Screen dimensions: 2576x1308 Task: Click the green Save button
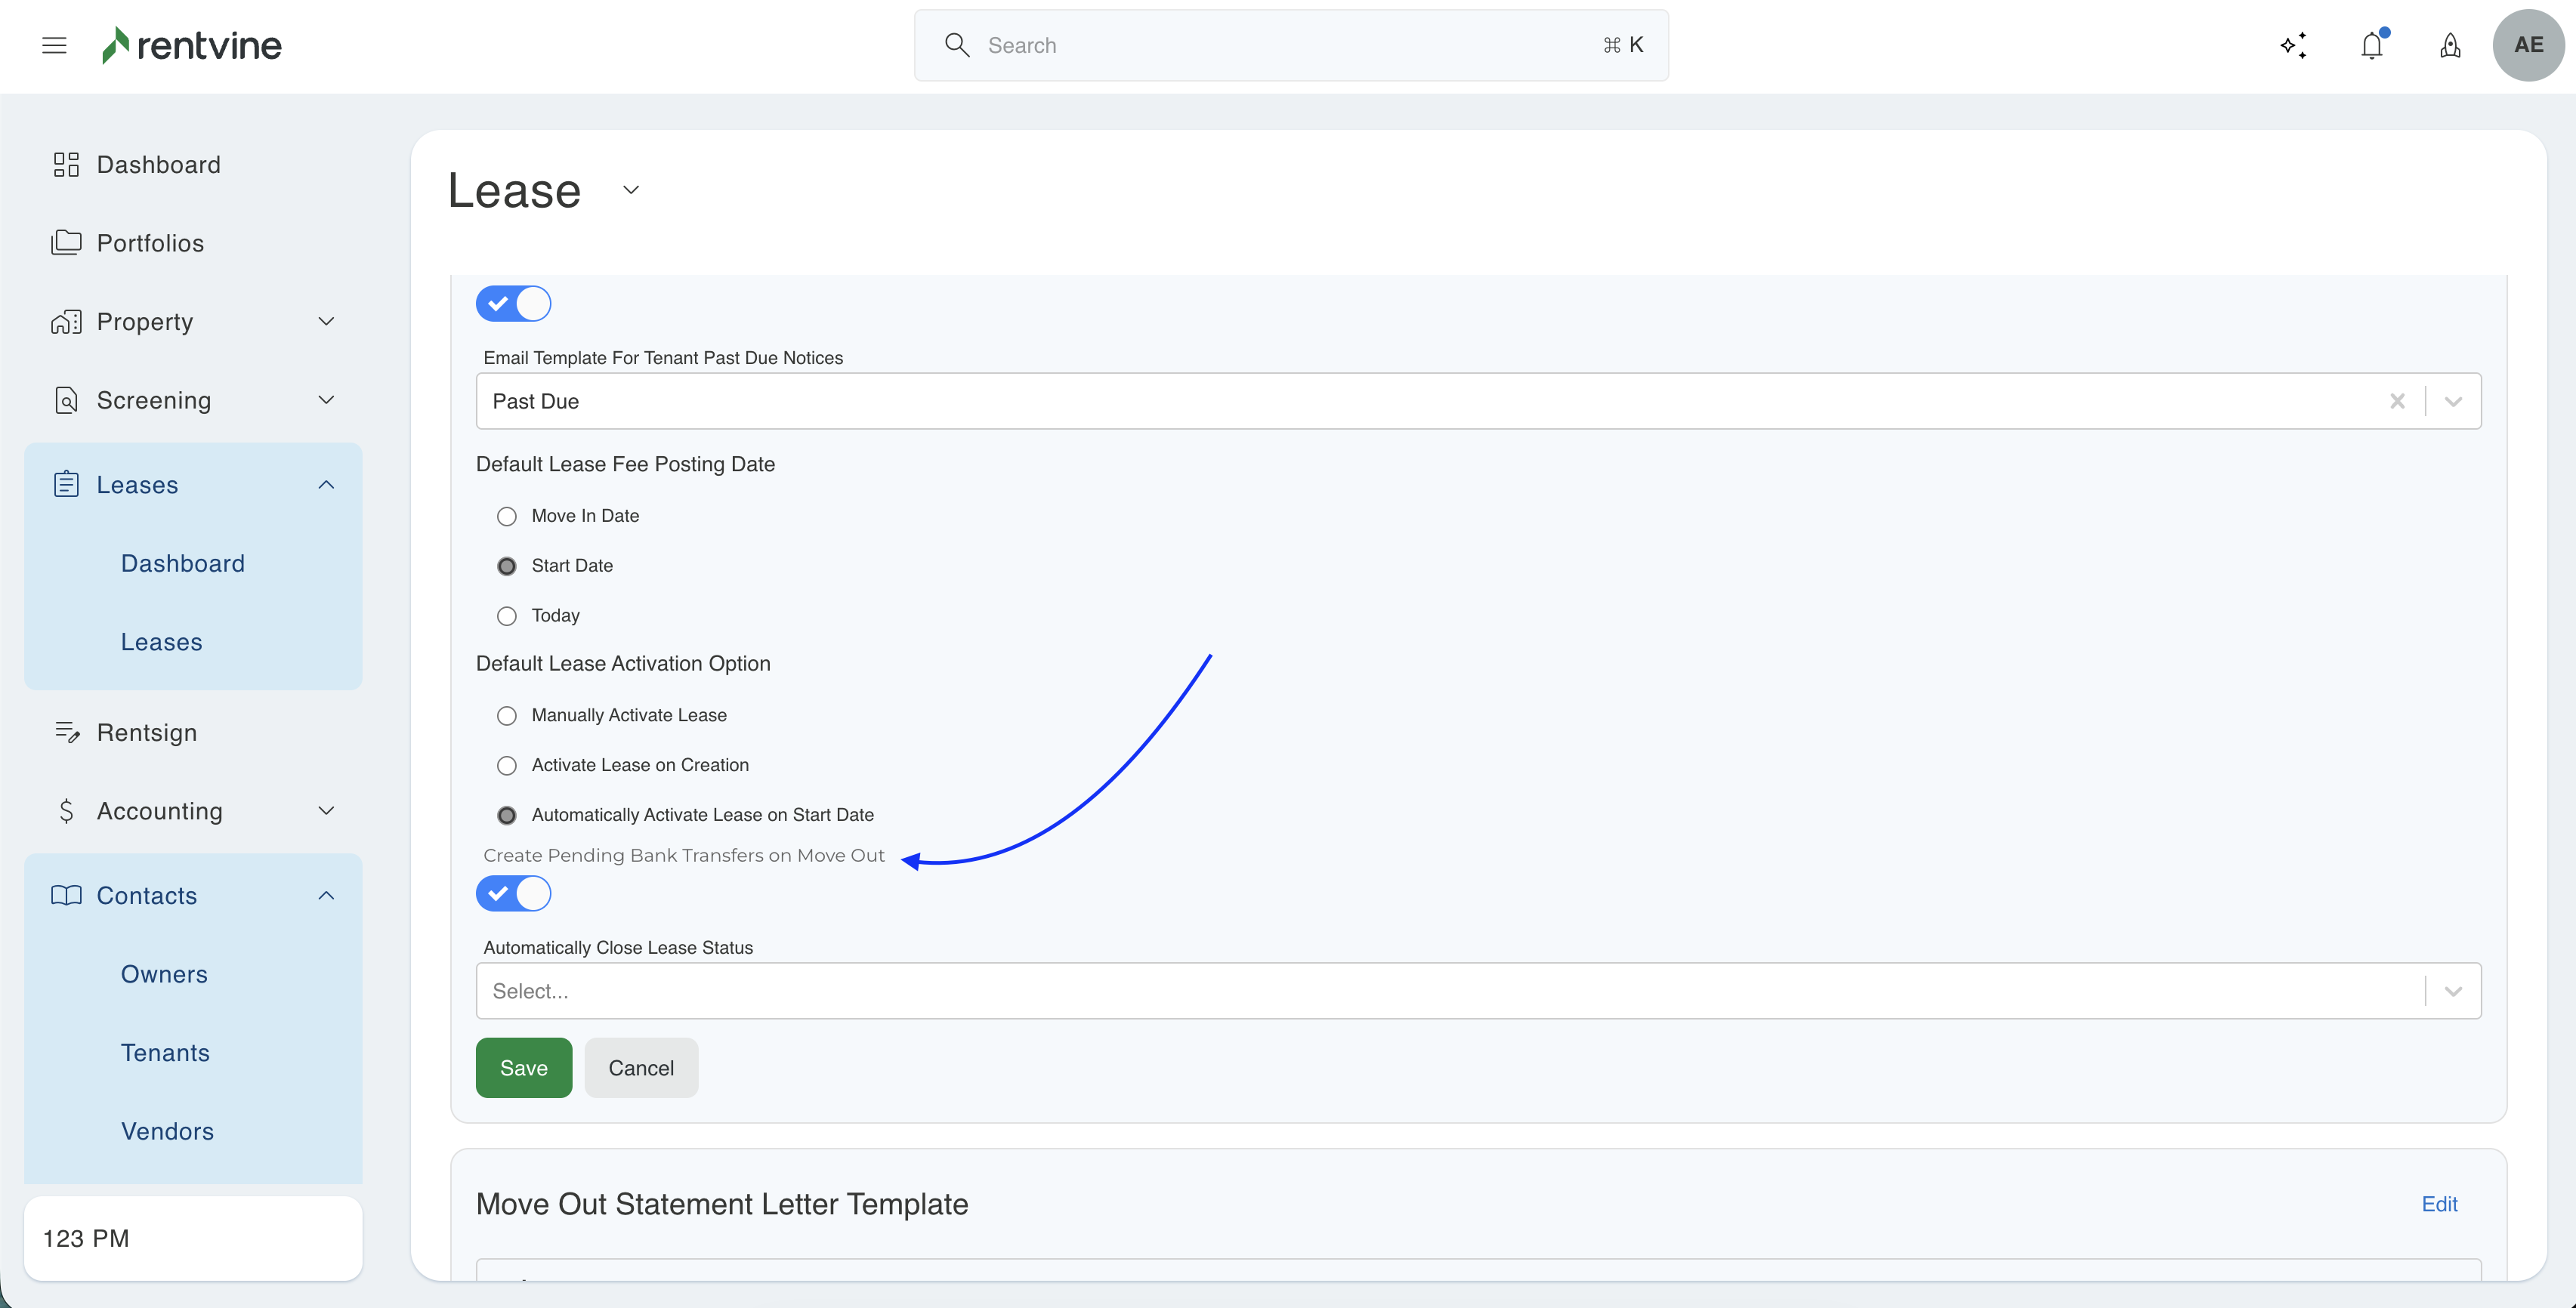coord(523,1068)
